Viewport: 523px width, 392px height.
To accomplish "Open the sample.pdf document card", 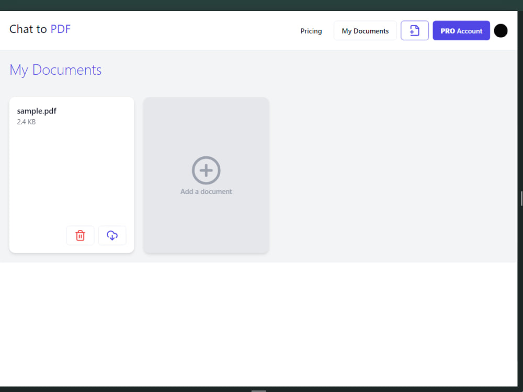I will 72,175.
